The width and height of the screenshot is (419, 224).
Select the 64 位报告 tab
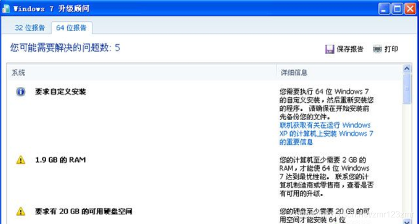[x=71, y=28]
